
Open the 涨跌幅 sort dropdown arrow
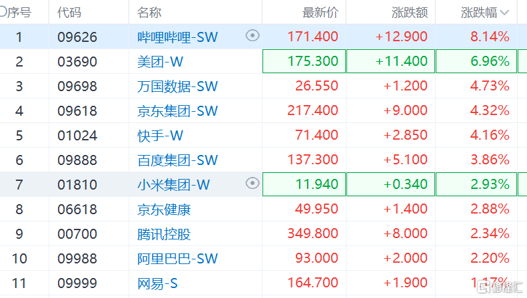point(504,13)
